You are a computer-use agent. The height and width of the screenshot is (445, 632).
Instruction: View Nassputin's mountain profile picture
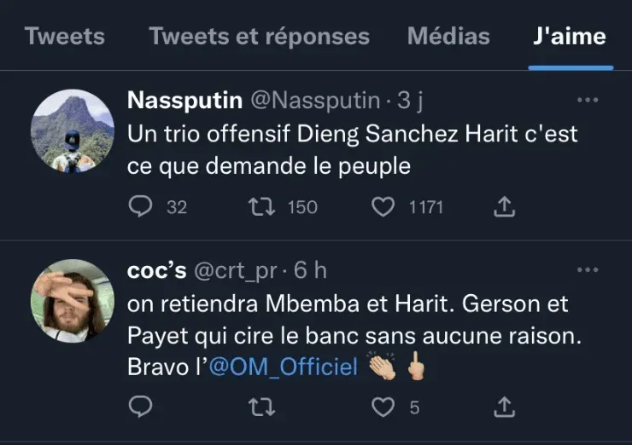[x=73, y=130]
